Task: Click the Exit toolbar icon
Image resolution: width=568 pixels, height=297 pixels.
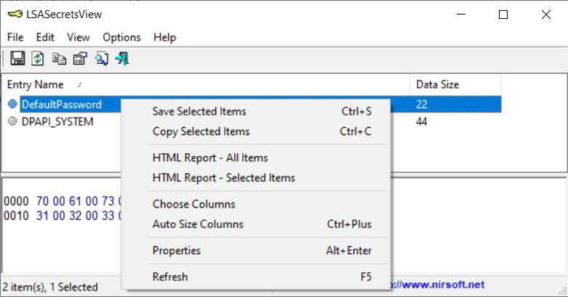Action: click(x=122, y=58)
